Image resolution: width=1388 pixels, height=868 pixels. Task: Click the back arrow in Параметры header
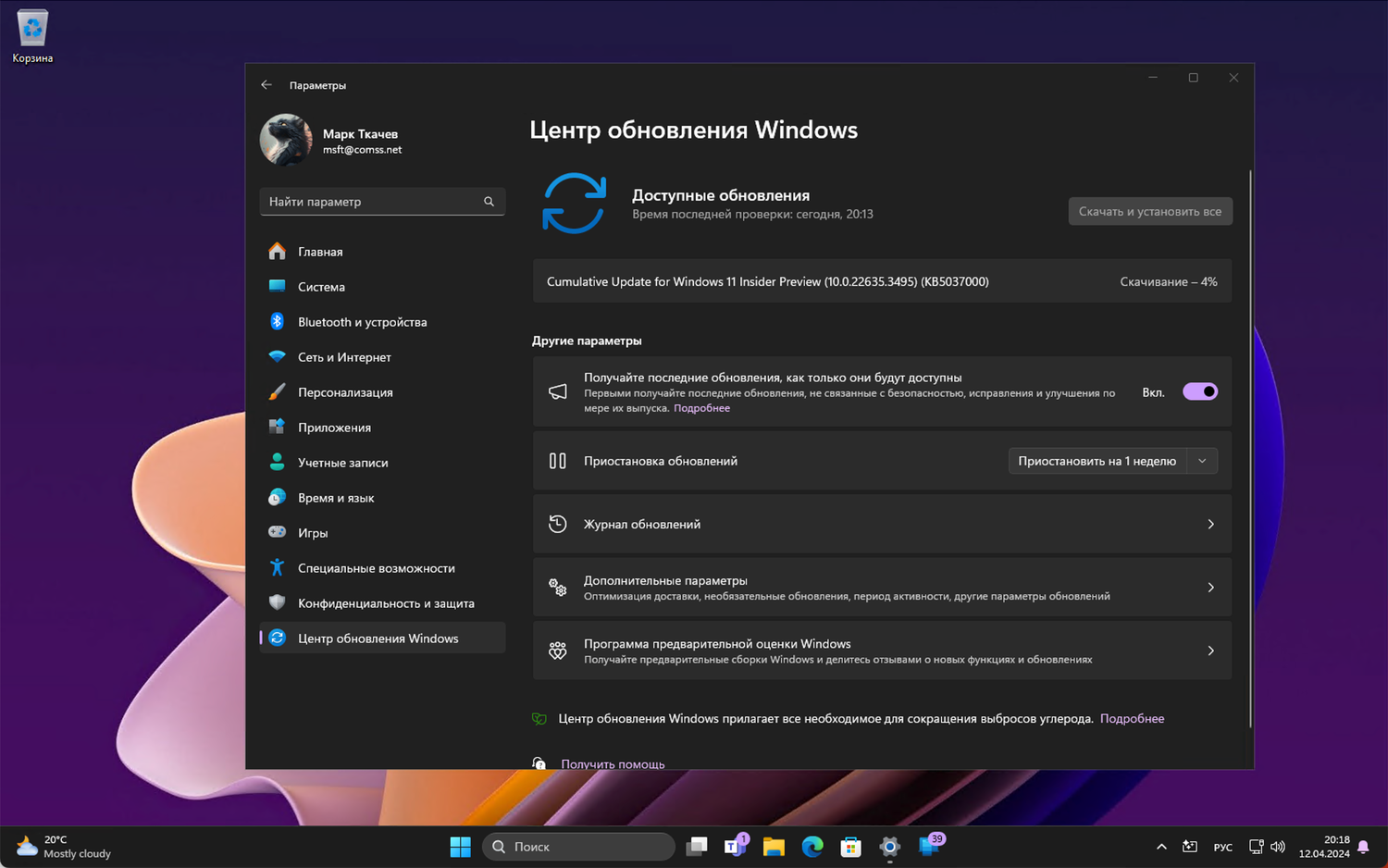(266, 85)
